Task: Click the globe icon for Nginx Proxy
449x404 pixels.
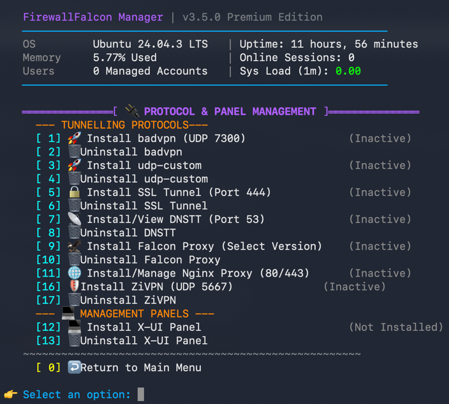Action: [74, 273]
